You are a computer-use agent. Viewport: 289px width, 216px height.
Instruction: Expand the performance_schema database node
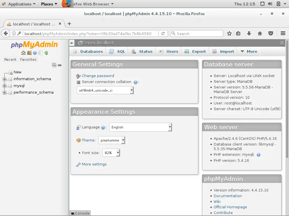tap(5, 92)
